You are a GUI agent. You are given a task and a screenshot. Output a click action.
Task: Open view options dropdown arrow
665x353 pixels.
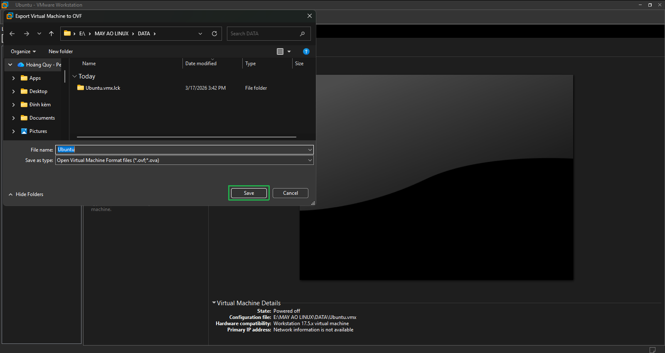[289, 51]
